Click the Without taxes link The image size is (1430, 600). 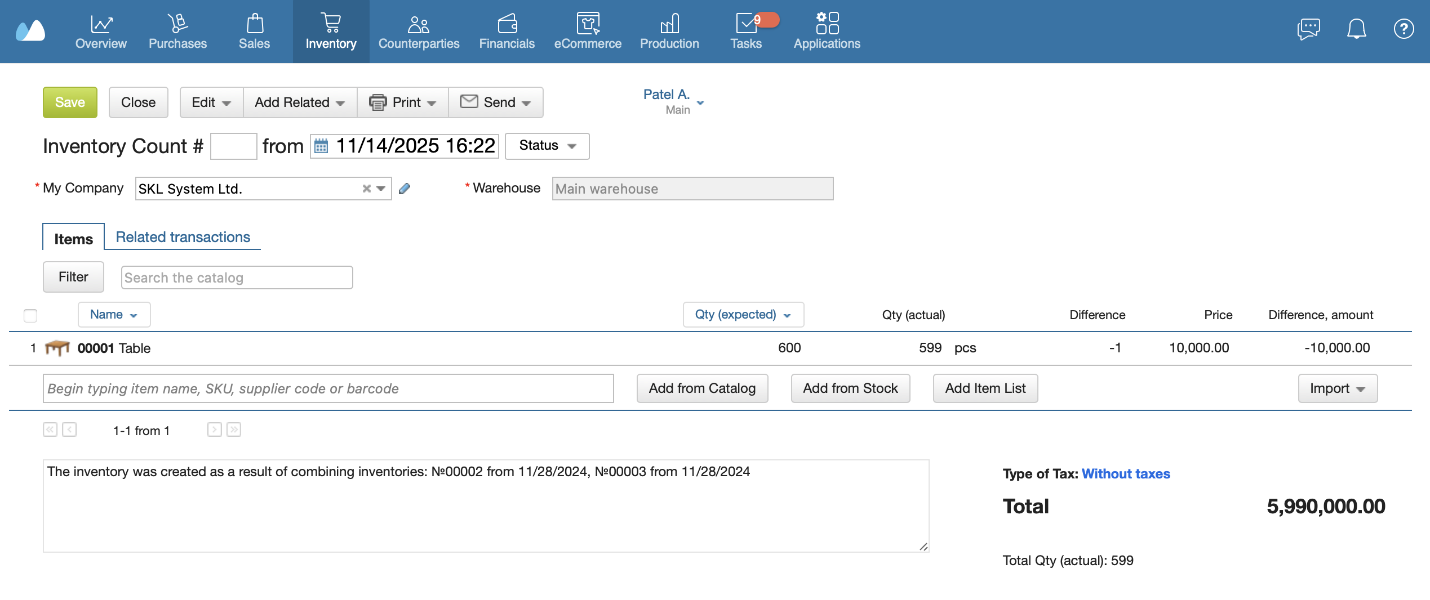[x=1126, y=474]
